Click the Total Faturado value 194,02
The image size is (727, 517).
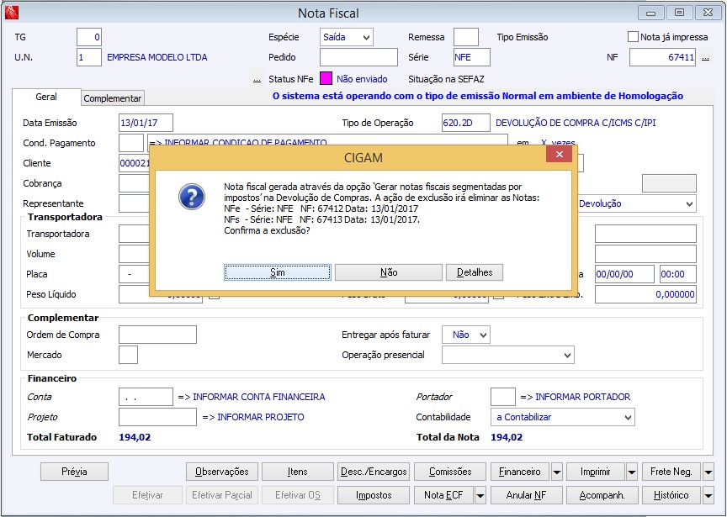click(135, 437)
